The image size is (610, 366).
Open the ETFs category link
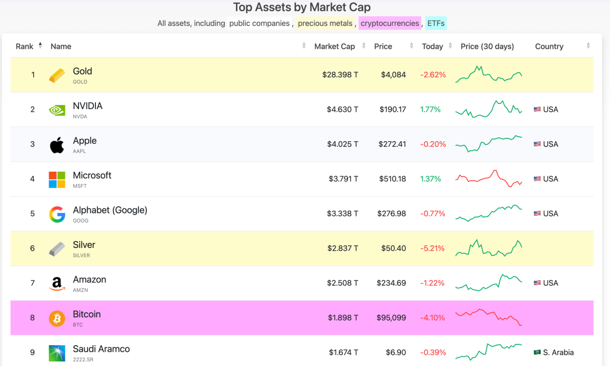click(x=435, y=23)
